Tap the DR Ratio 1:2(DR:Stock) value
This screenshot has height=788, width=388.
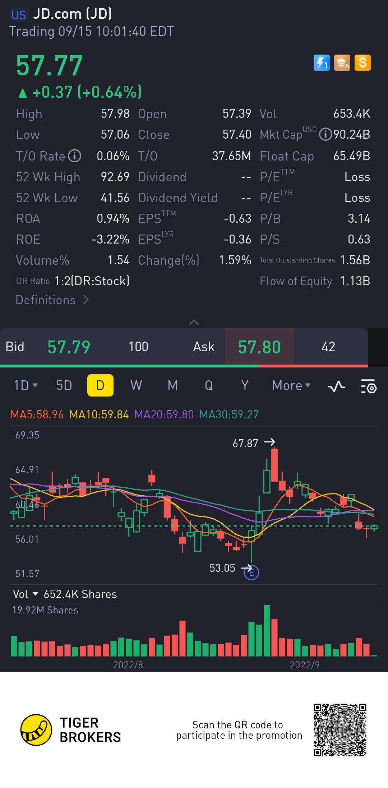pyautogui.click(x=92, y=281)
